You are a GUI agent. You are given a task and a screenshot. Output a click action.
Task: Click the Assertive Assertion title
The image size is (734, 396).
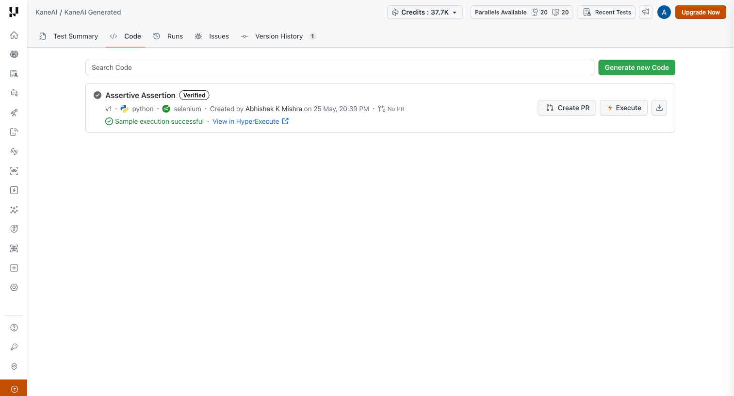(140, 95)
